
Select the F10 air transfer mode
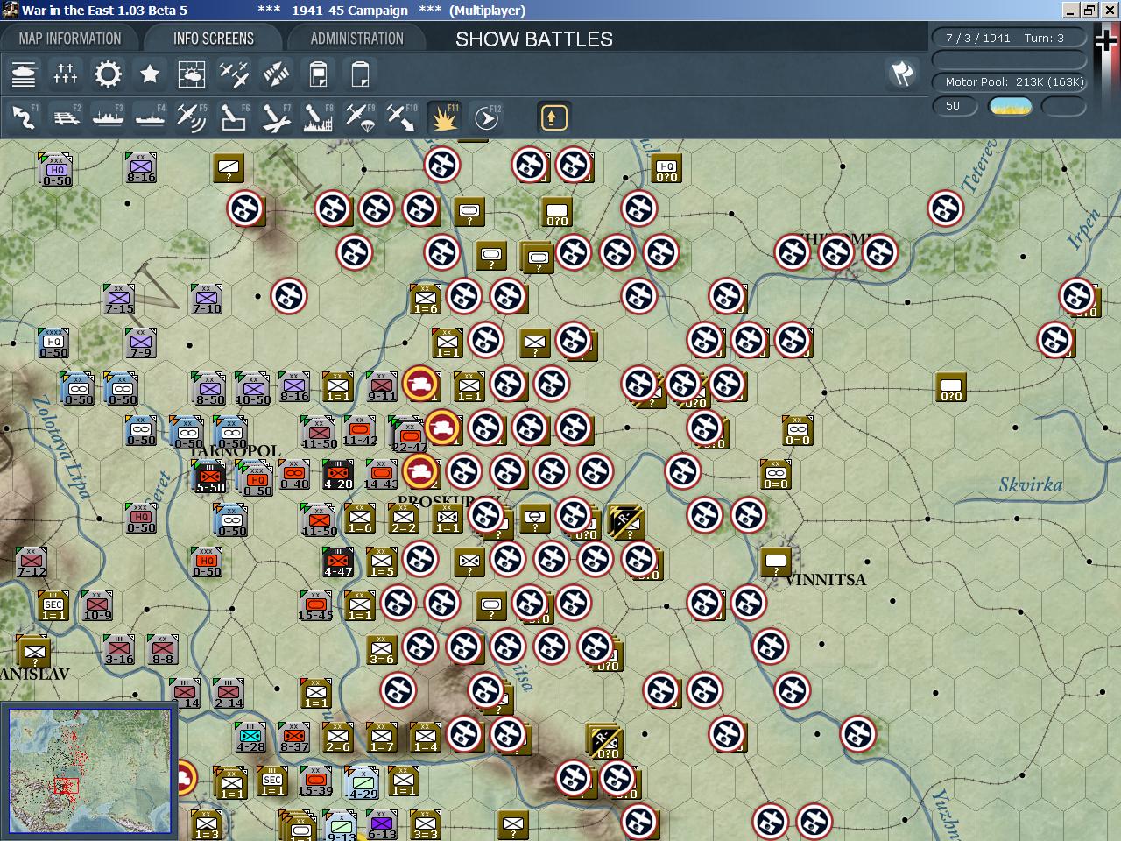tap(402, 117)
